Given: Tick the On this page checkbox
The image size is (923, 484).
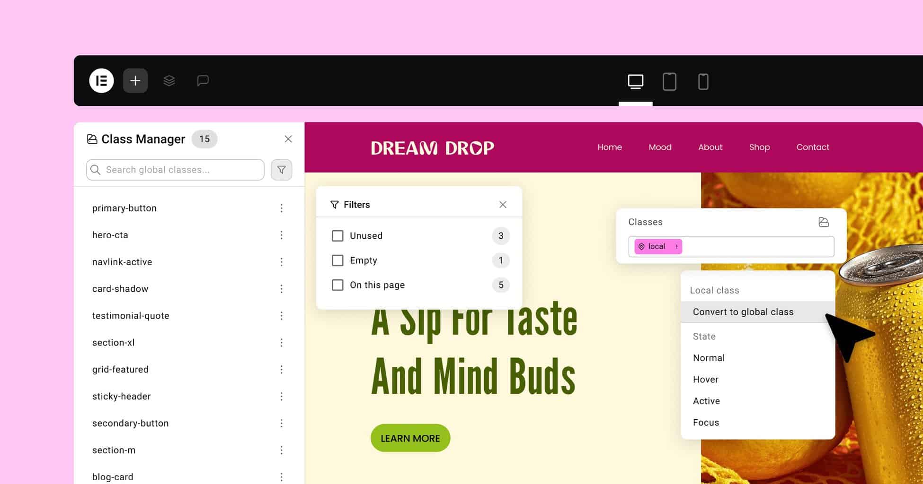Looking at the screenshot, I should [337, 285].
